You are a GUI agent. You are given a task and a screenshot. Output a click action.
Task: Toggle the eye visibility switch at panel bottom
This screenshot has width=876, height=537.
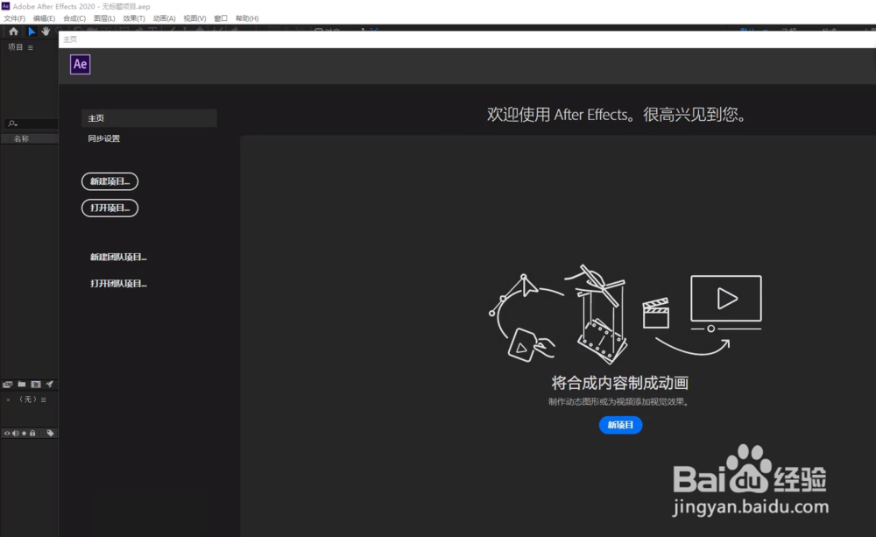(x=7, y=433)
